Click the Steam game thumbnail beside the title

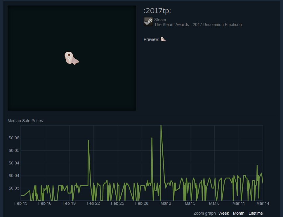pos(148,21)
